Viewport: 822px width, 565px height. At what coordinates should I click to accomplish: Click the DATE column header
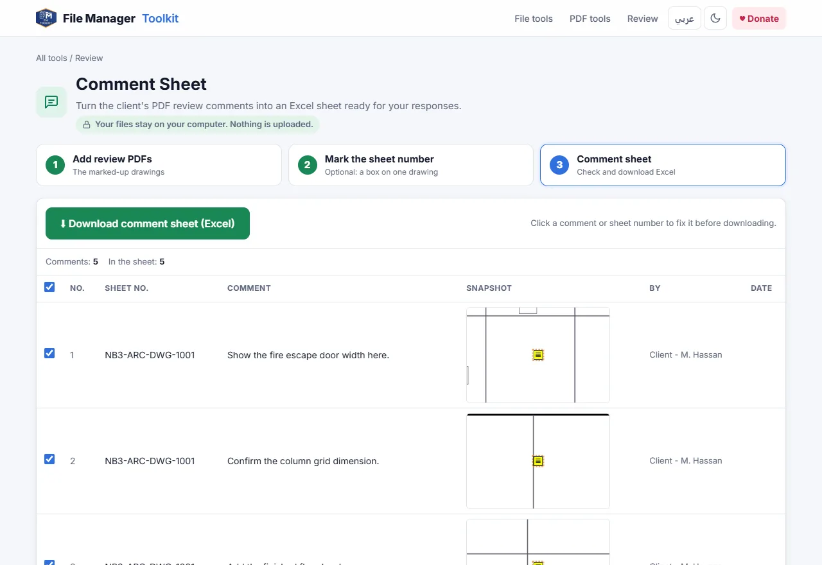coord(762,288)
